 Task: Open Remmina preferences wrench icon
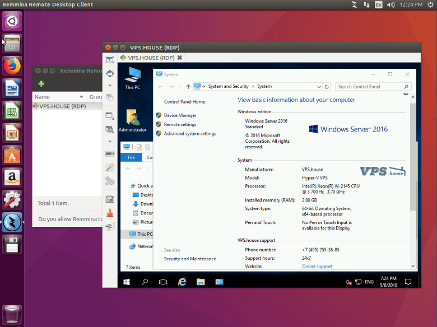(110, 167)
